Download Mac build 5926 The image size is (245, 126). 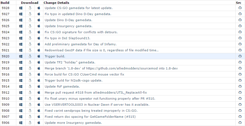click(x=39, y=20)
